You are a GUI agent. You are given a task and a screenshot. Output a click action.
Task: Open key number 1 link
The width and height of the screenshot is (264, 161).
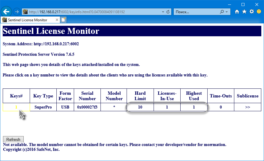(x=16, y=107)
